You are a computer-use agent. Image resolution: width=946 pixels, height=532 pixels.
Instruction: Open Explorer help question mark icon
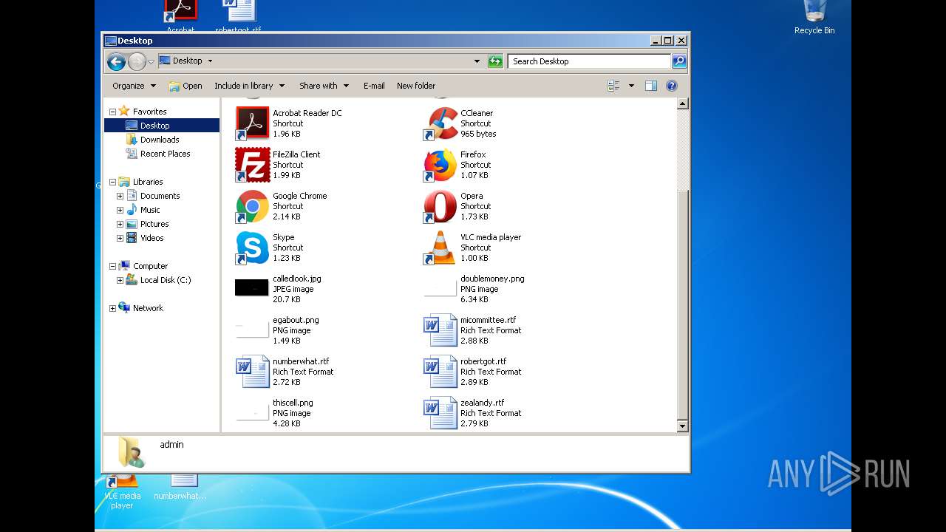pos(672,86)
